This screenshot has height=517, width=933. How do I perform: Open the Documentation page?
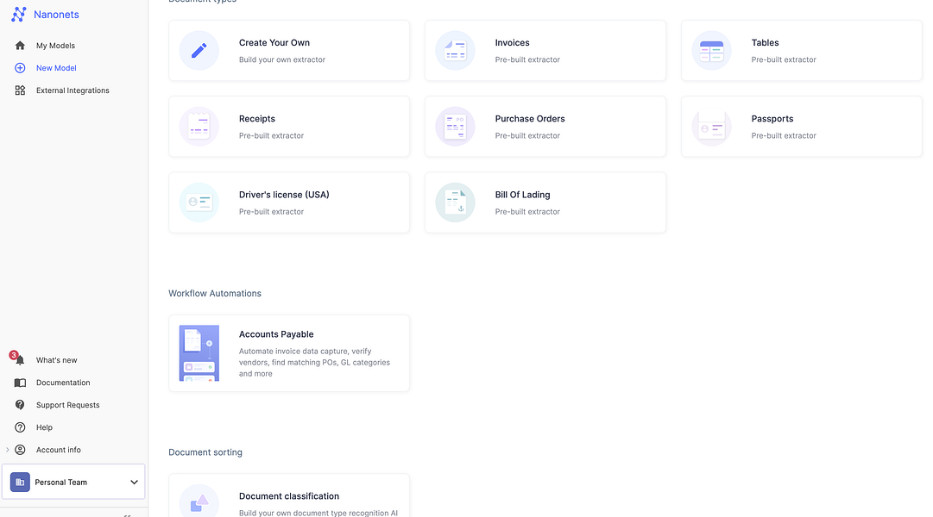click(x=61, y=382)
